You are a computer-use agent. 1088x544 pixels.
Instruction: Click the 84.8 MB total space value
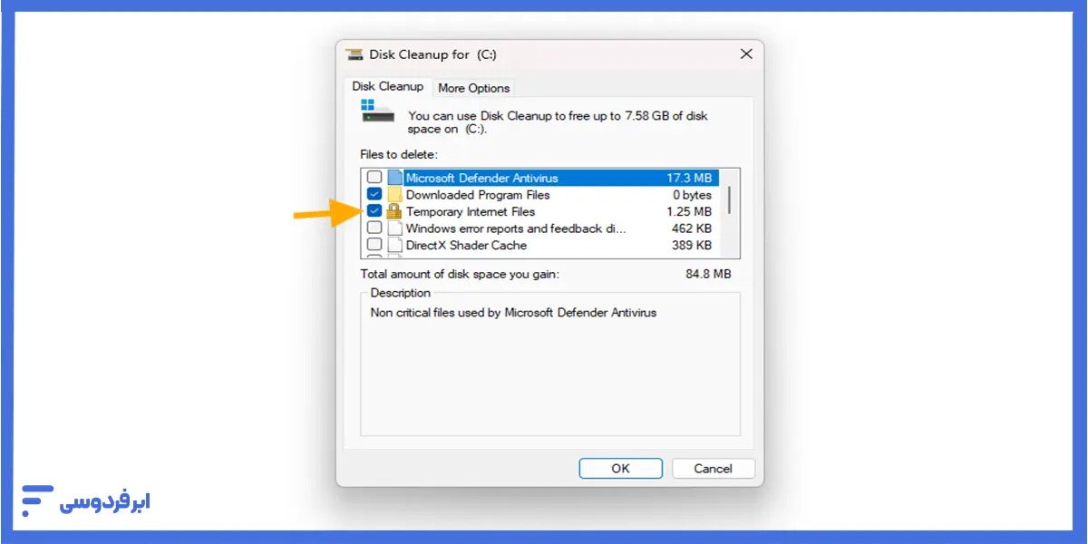pyautogui.click(x=708, y=273)
